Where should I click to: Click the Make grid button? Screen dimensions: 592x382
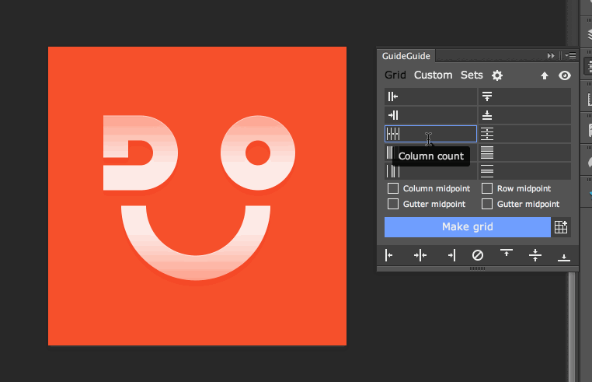[x=468, y=227]
